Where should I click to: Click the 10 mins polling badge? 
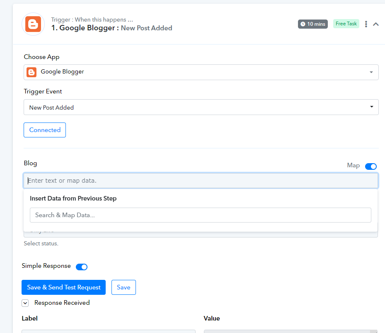coord(313,24)
